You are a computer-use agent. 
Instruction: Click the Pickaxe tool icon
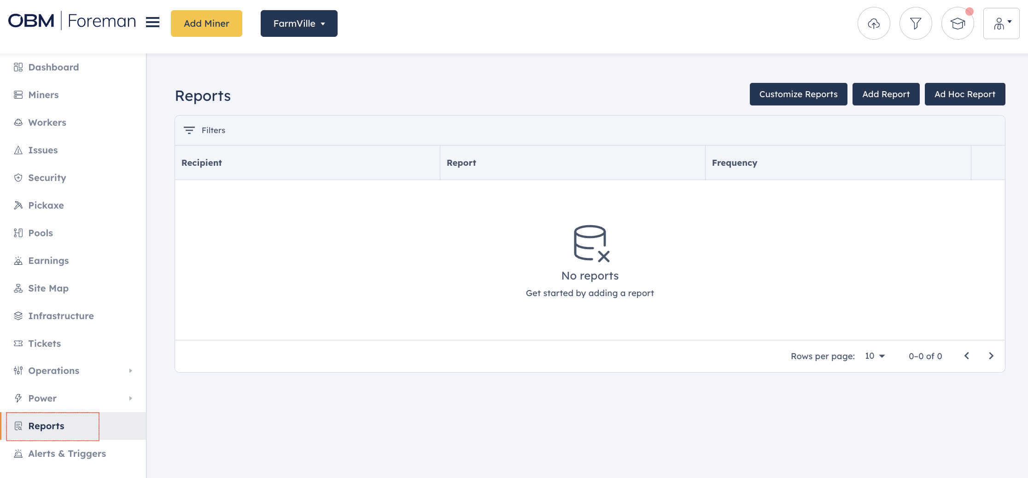coord(18,205)
